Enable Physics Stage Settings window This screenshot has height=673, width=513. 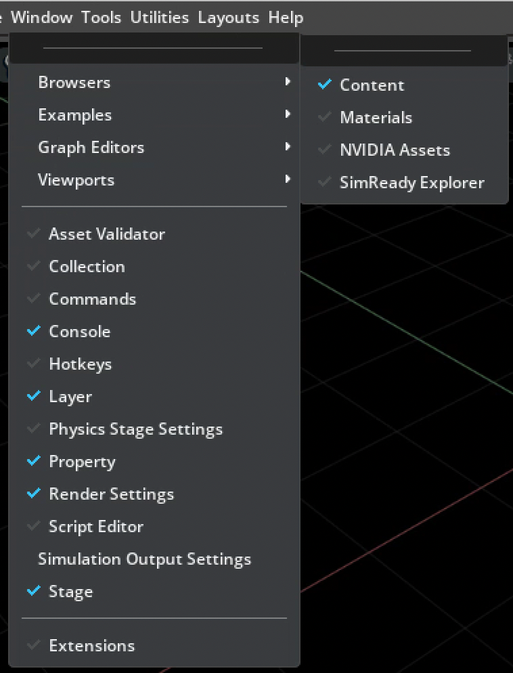tap(135, 429)
